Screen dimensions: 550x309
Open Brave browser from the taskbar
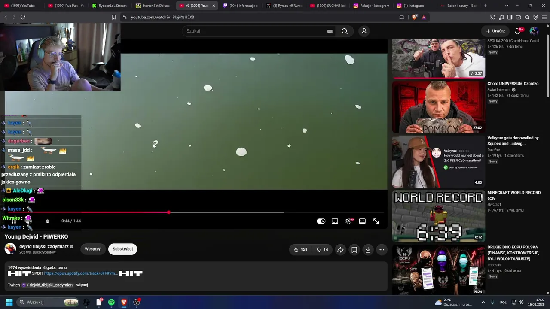tap(124, 302)
